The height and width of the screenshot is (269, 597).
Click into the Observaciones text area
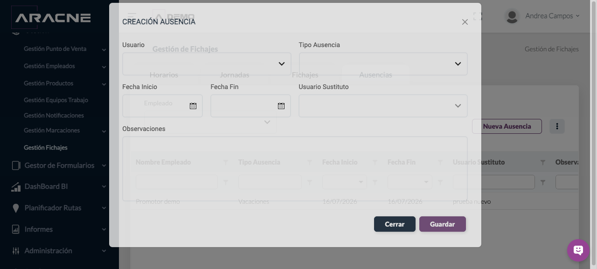tap(295, 169)
